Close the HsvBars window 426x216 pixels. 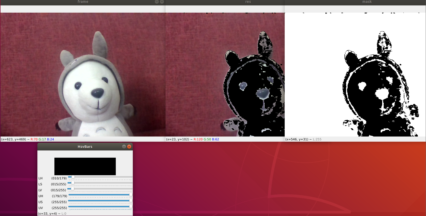(129, 147)
